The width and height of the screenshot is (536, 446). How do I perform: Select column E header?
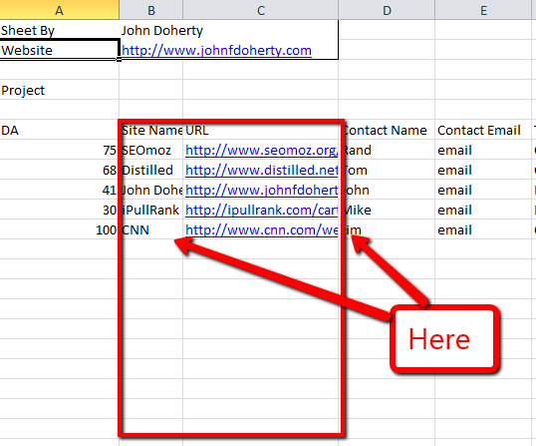tap(483, 10)
